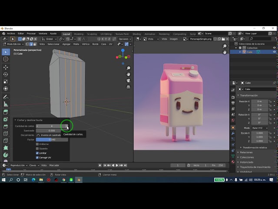Open Global transform orientation dropdown
This screenshot has width=278, height=209.
coord(49,39)
